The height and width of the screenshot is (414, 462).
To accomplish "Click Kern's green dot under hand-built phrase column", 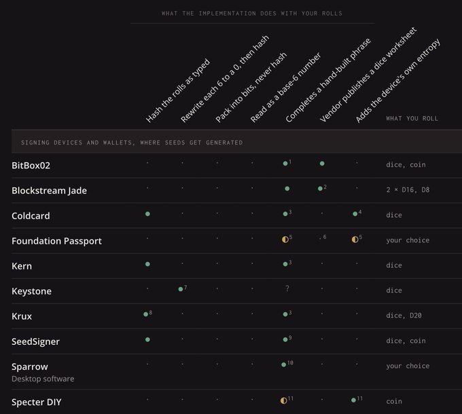I will point(285,264).
